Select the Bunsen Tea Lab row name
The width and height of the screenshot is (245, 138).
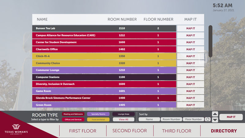[45, 28]
